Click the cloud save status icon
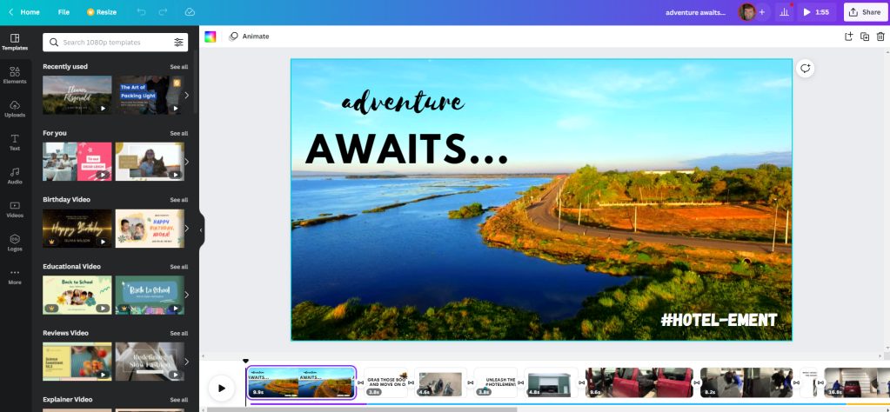Image resolution: width=890 pixels, height=412 pixels. [190, 12]
